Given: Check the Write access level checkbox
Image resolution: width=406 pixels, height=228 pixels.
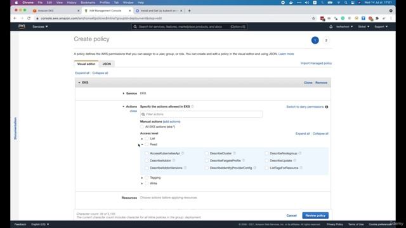Looking at the screenshot, I should point(147,183).
